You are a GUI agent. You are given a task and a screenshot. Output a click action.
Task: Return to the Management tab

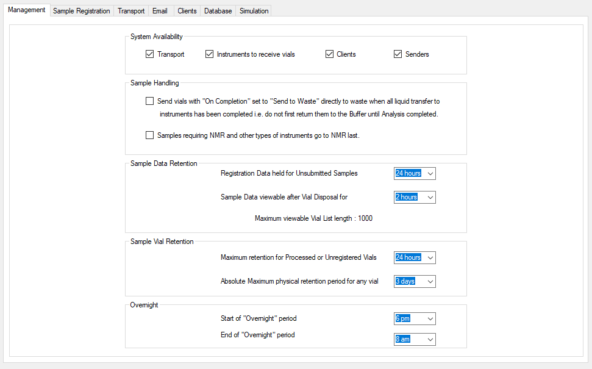(26, 10)
